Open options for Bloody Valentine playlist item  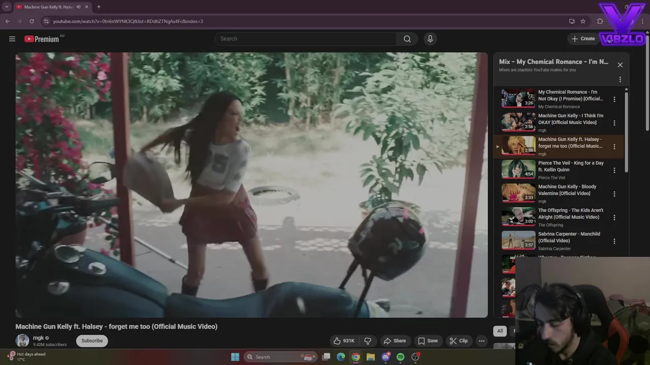614,194
